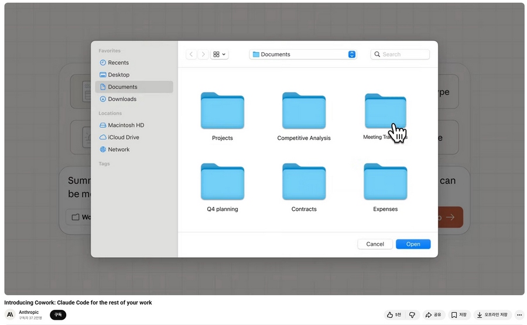Toggle the bookmark save button for this video
527x325 pixels.
pyautogui.click(x=458, y=315)
